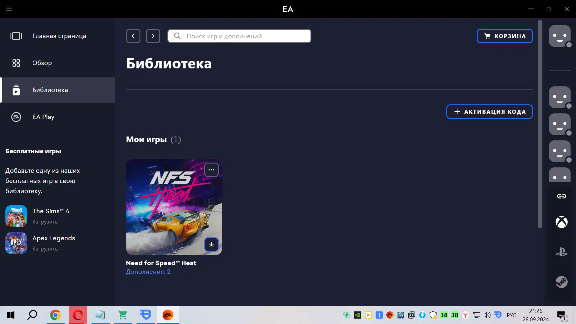The height and width of the screenshot is (324, 576).
Task: Click The Sims 4 thumbnail icon
Action: tap(16, 216)
